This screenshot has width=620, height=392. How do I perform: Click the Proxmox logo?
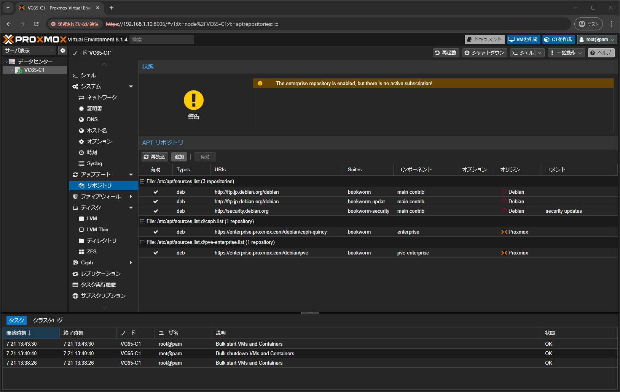click(35, 40)
